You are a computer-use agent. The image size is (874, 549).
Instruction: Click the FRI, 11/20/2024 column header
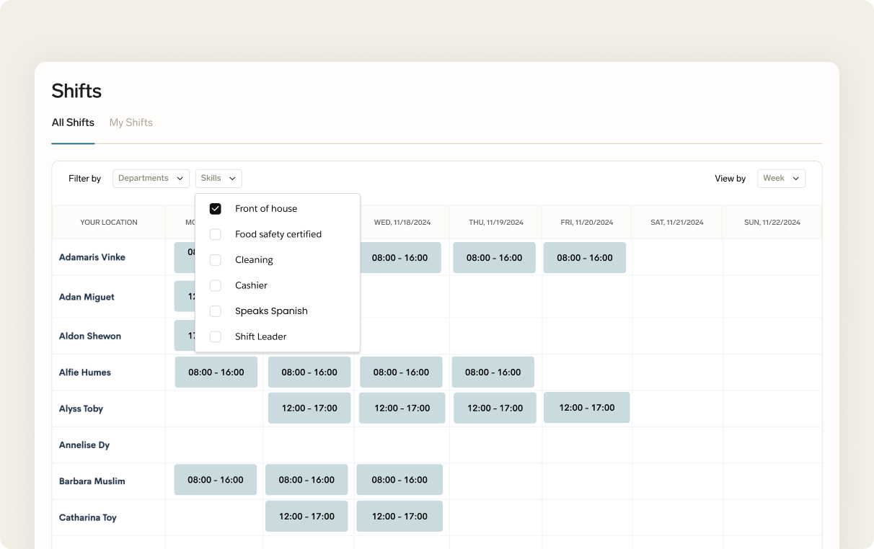point(587,223)
